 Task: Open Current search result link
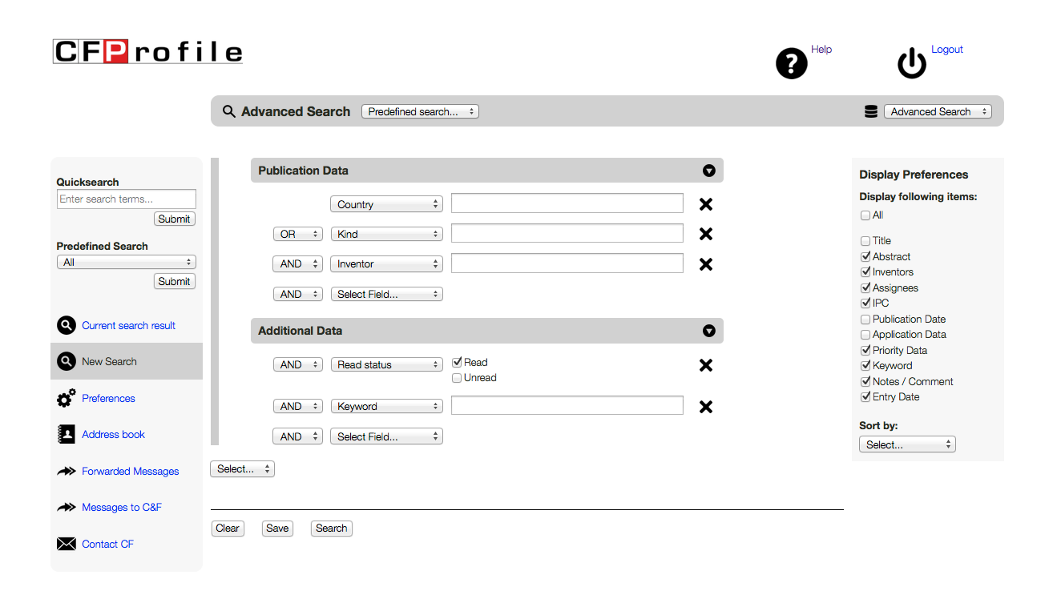pyautogui.click(x=128, y=325)
